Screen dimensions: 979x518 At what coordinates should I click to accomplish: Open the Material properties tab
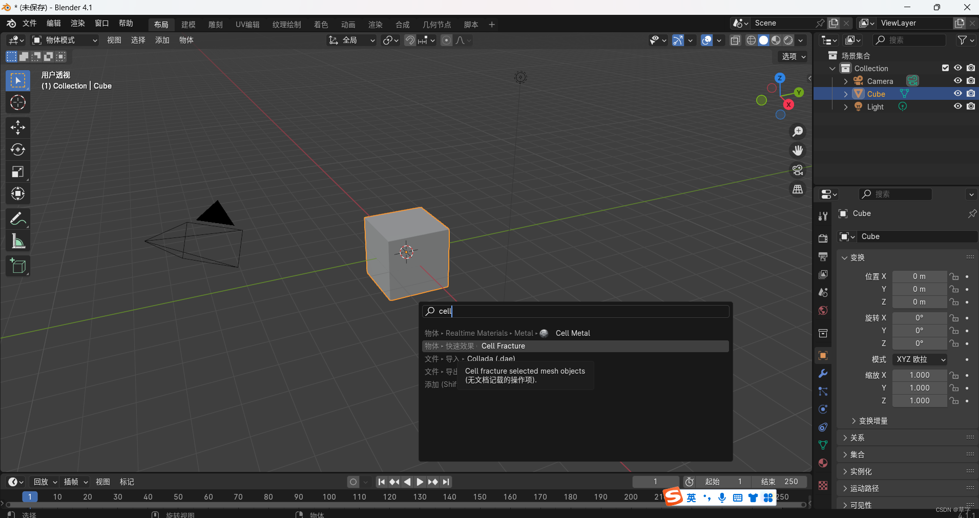pyautogui.click(x=823, y=463)
